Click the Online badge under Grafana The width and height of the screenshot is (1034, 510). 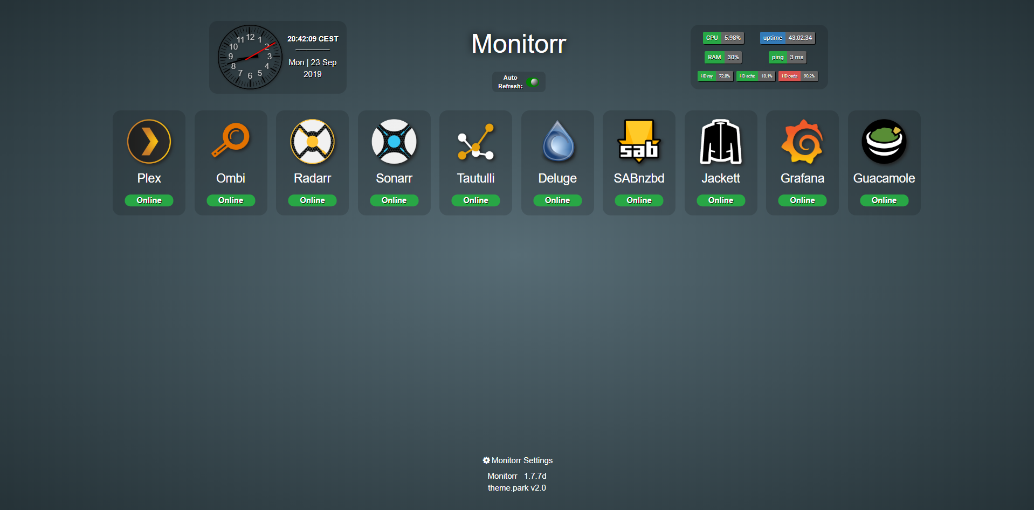pos(802,200)
